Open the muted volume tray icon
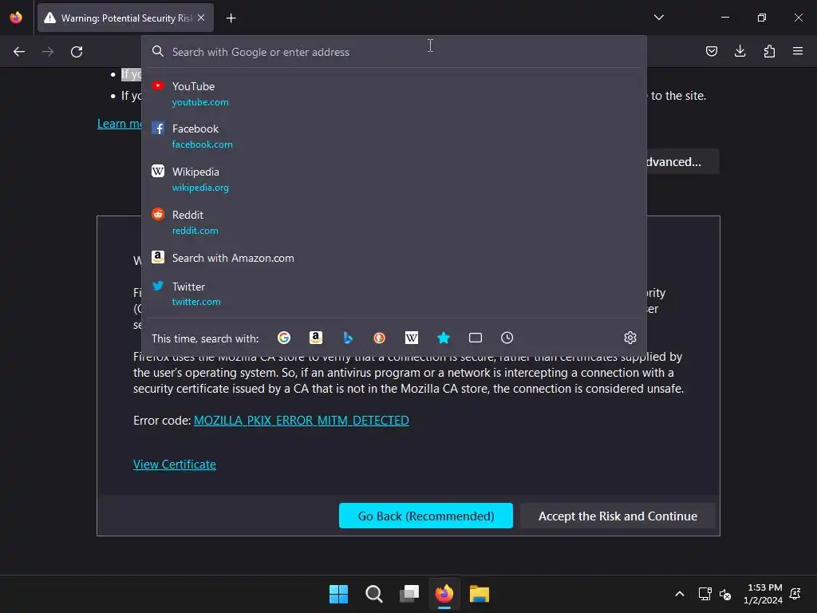Image resolution: width=817 pixels, height=613 pixels. pyautogui.click(x=724, y=594)
